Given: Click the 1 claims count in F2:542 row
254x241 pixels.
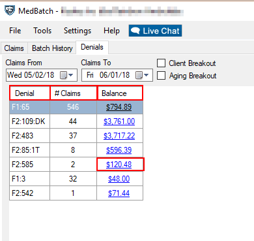Looking at the screenshot, I should 73,193.
